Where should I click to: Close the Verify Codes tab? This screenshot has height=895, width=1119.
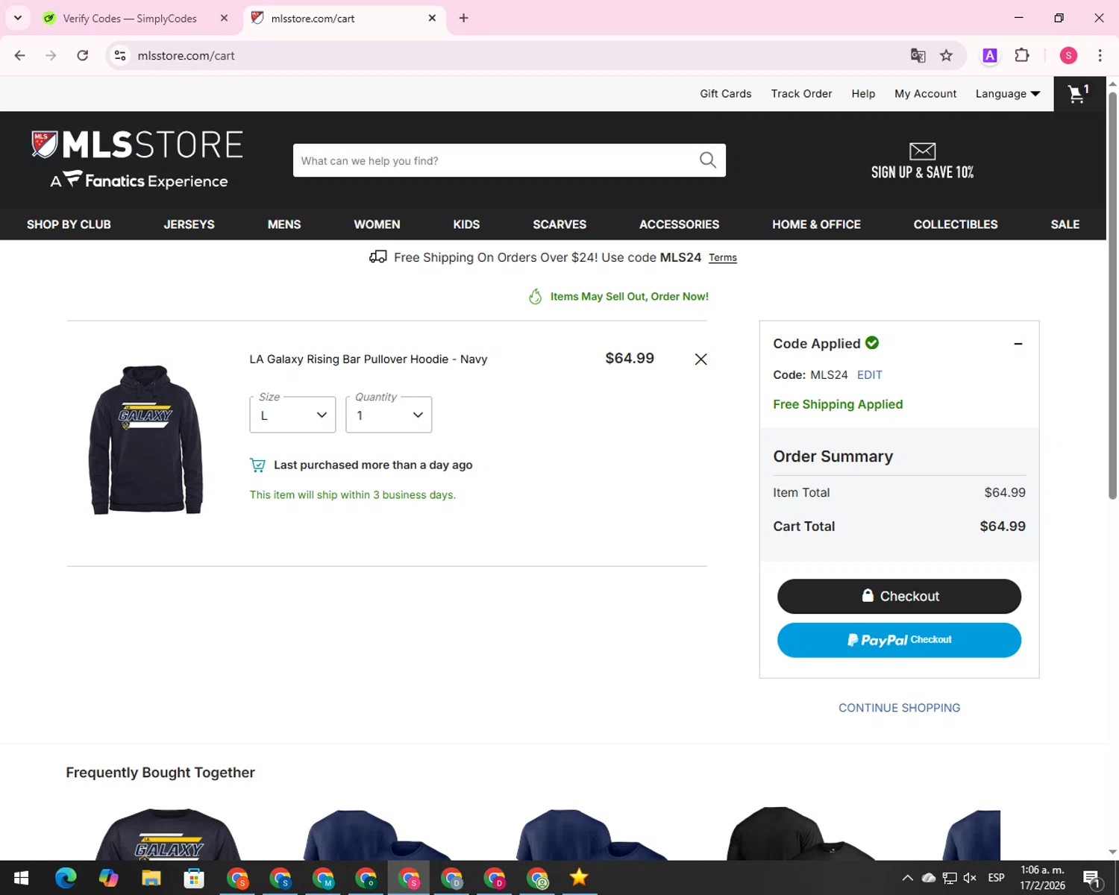point(224,18)
